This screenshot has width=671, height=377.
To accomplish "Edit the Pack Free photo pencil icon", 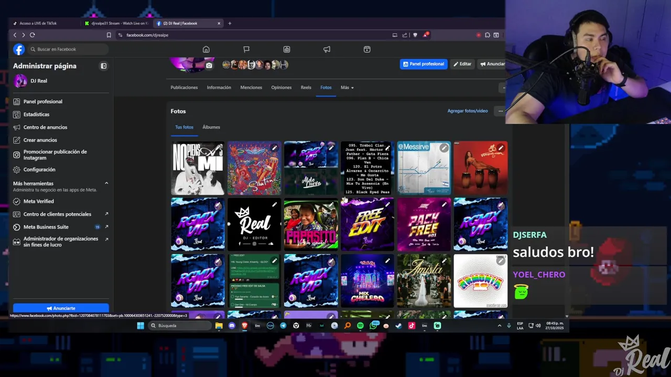I will coord(444,205).
